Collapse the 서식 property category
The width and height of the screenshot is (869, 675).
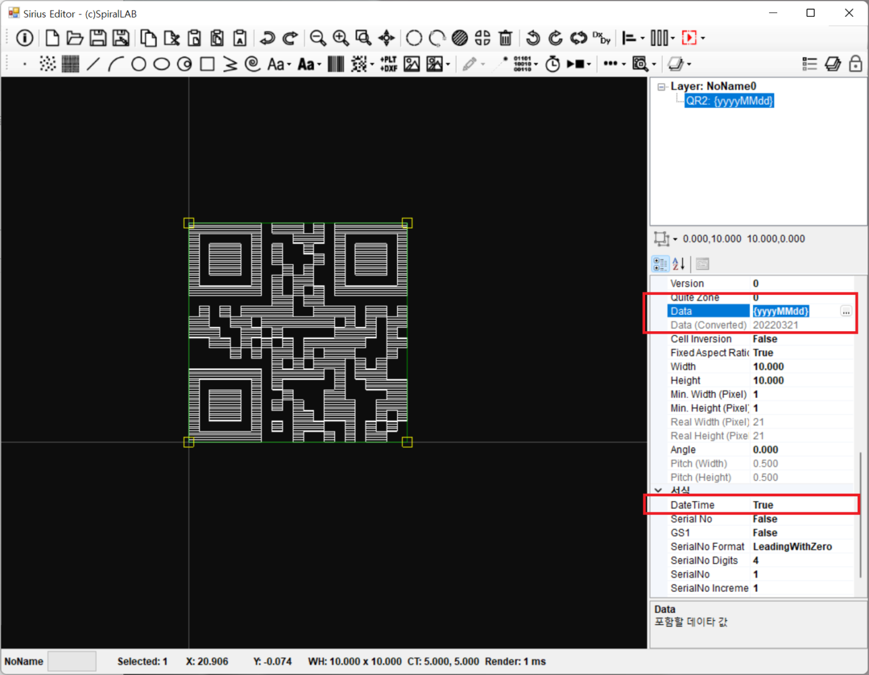(x=658, y=491)
